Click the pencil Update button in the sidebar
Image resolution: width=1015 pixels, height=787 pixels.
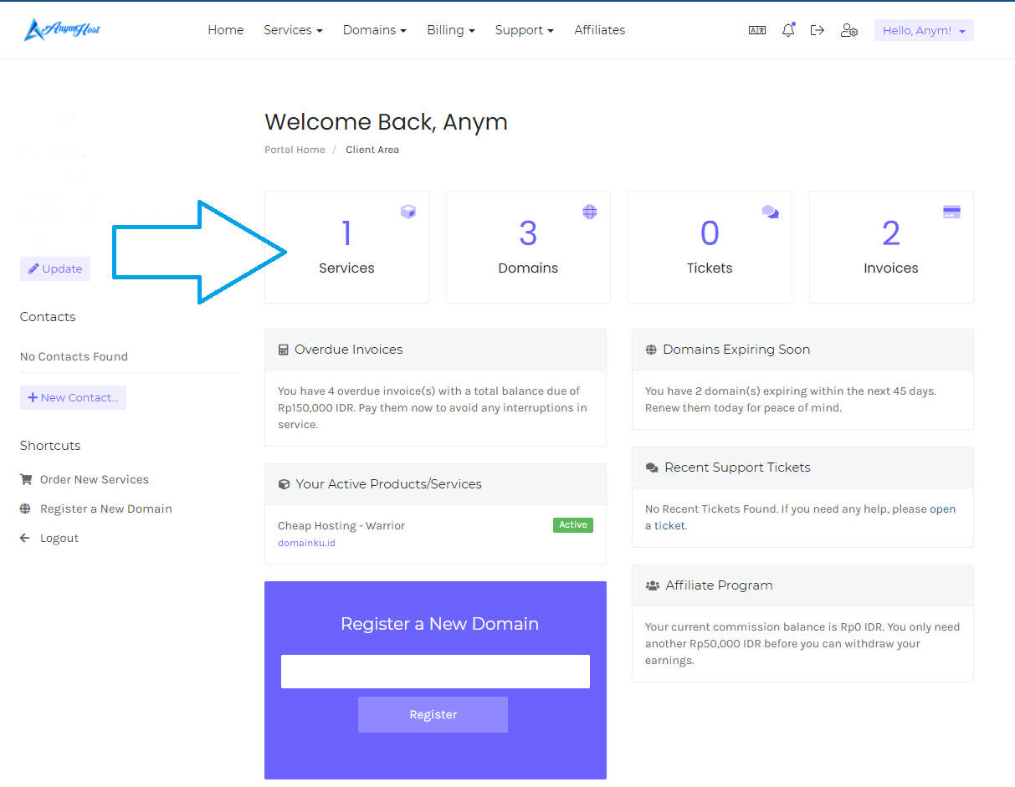pyautogui.click(x=54, y=268)
